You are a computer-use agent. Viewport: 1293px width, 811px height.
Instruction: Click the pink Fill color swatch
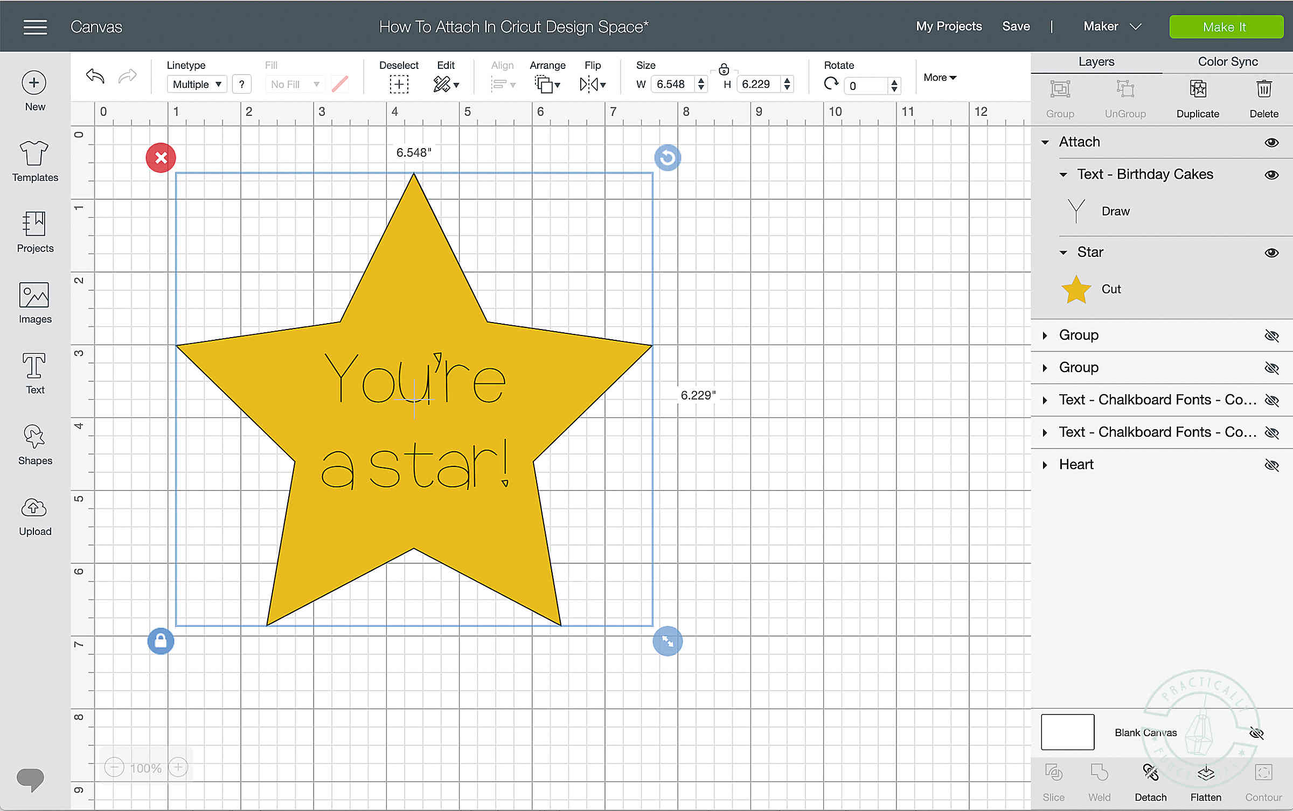tap(339, 84)
